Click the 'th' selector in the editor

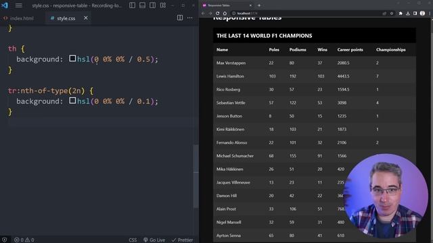[x=12, y=49]
